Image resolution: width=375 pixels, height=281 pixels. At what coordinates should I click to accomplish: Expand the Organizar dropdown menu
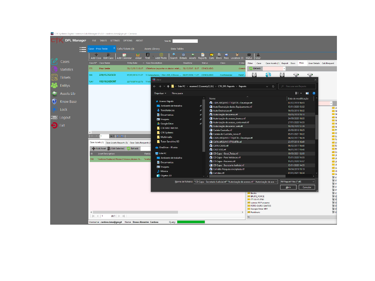tap(161, 93)
